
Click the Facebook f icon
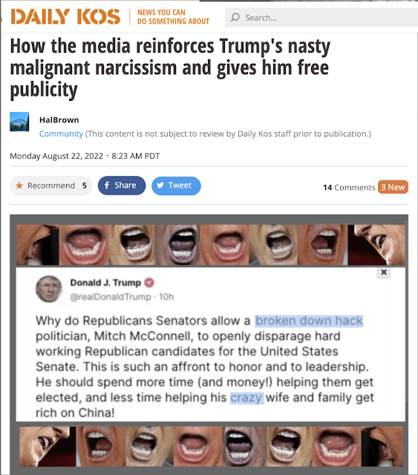tap(107, 185)
